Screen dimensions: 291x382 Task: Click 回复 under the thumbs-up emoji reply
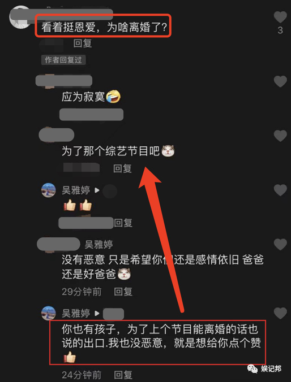(123, 223)
